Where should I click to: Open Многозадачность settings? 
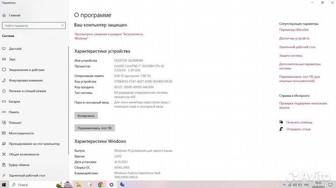(x=21, y=133)
